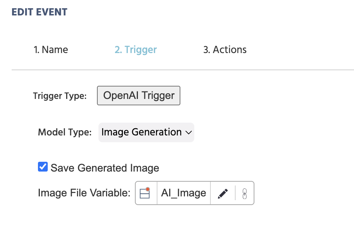This screenshot has width=354, height=234.
Task: Click the chain link icon in the variable field
Action: coord(245,193)
